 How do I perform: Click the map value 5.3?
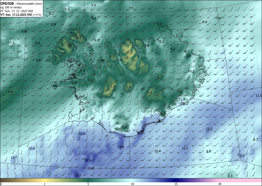pyautogui.click(x=94, y=18)
